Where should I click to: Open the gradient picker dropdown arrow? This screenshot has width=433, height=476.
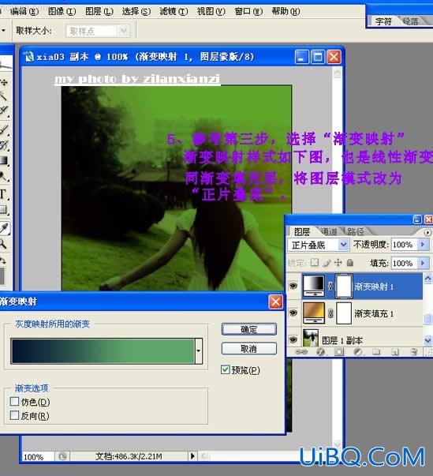(198, 351)
